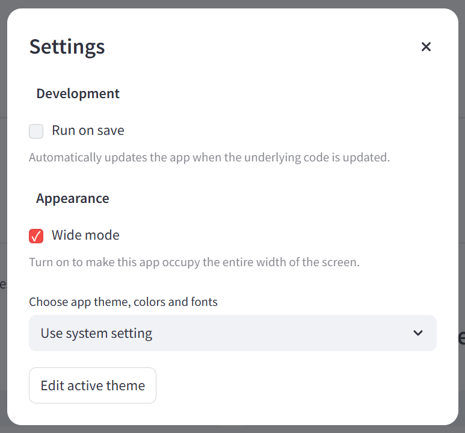
Task: Click the white checkmark icon for Wide mode
Action: (x=36, y=236)
